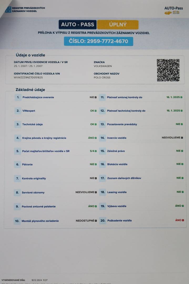Click the dark AUTO - PASS badge
Image resolution: width=189 pixels, height=284 pixels.
pos(78,24)
